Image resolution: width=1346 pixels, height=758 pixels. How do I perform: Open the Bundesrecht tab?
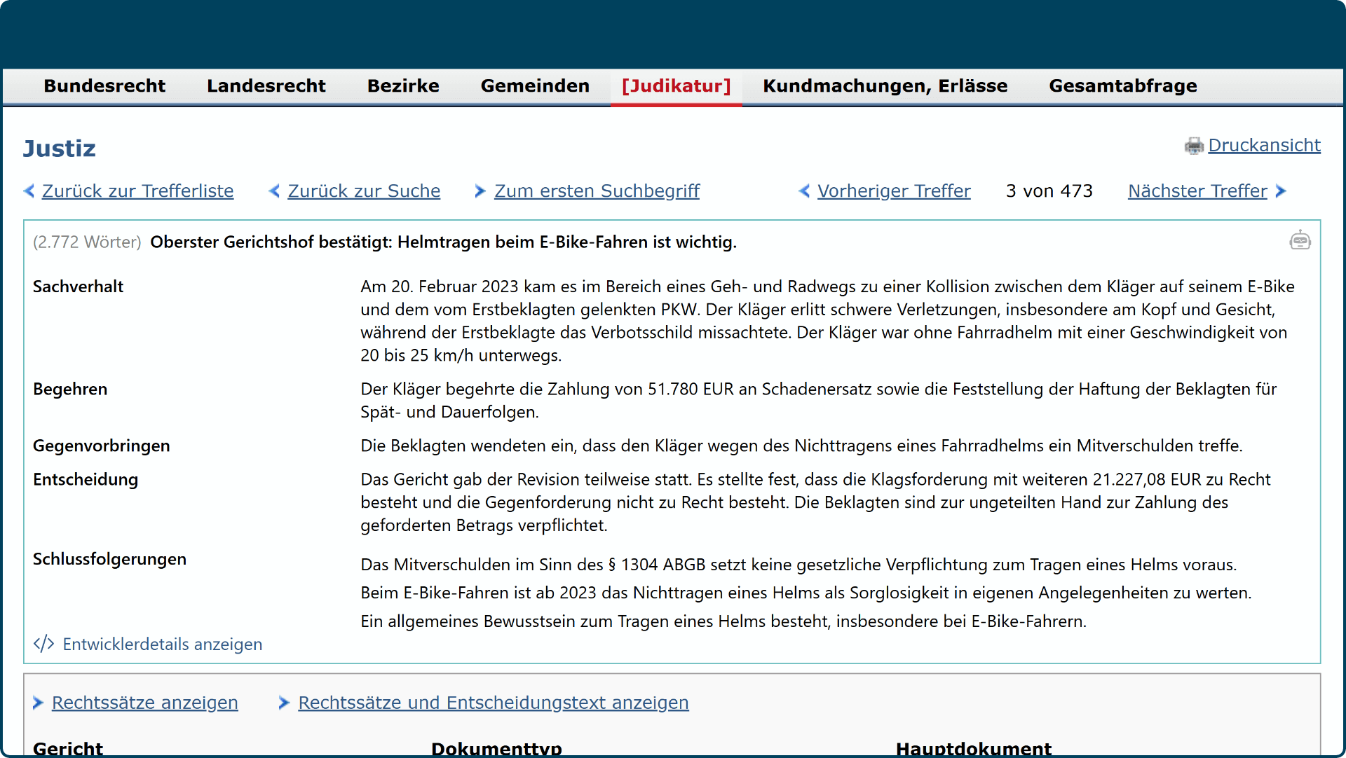pos(104,85)
